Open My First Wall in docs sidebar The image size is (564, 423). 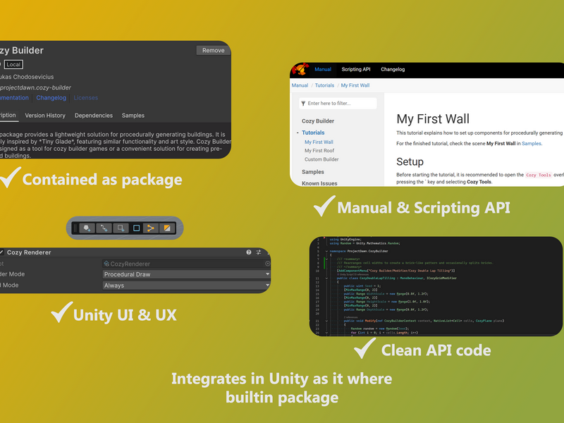pos(319,142)
